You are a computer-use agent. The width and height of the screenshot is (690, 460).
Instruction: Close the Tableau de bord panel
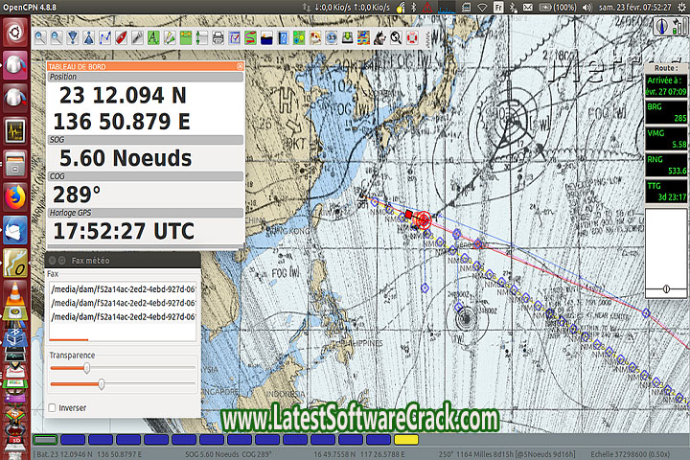coord(240,66)
